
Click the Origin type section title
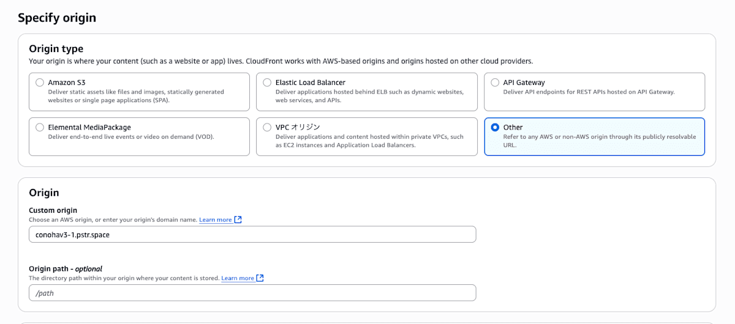pos(56,49)
